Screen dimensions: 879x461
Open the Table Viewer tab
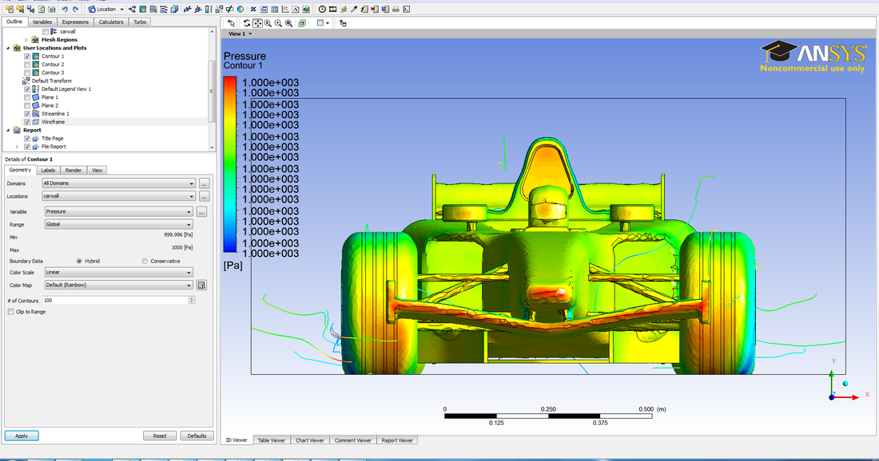271,439
